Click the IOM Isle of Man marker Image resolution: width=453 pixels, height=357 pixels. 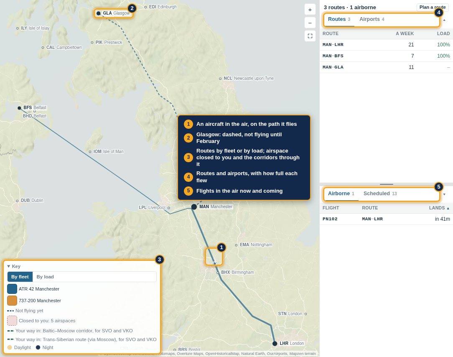90,151
